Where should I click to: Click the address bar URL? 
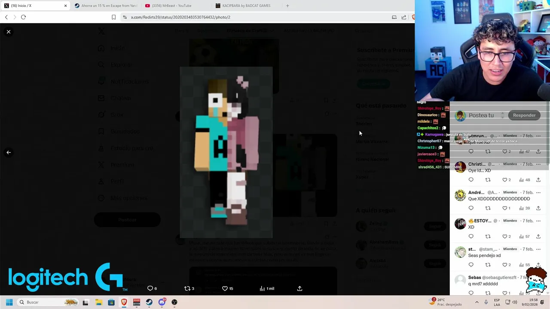[180, 17]
